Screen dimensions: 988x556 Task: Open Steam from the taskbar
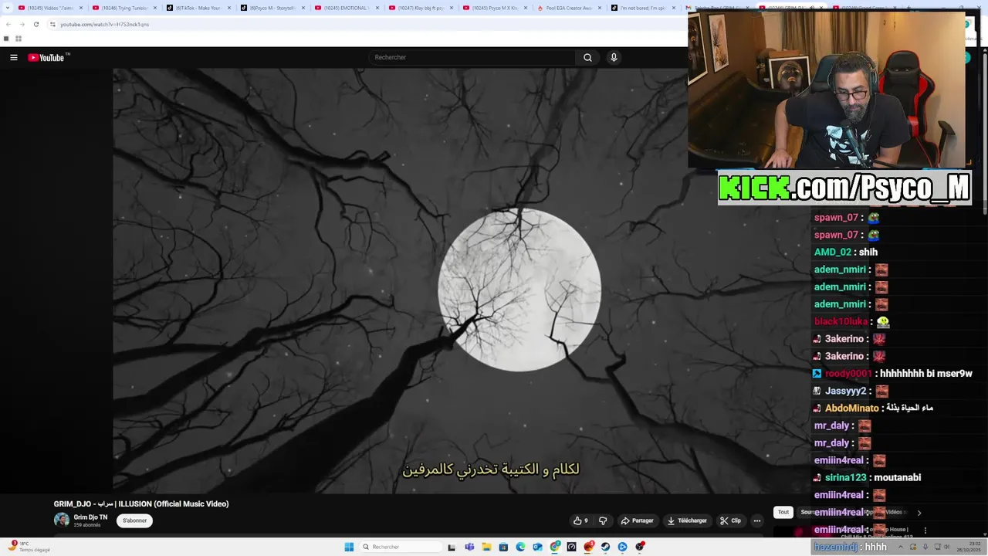click(x=605, y=547)
